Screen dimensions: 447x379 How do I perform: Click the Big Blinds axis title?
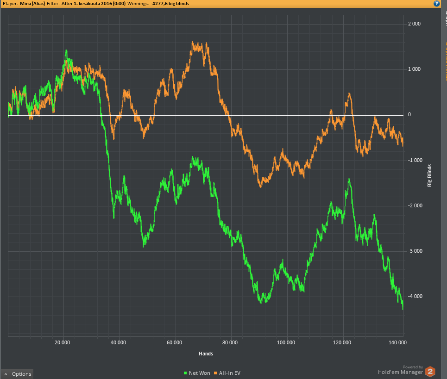[x=429, y=176]
